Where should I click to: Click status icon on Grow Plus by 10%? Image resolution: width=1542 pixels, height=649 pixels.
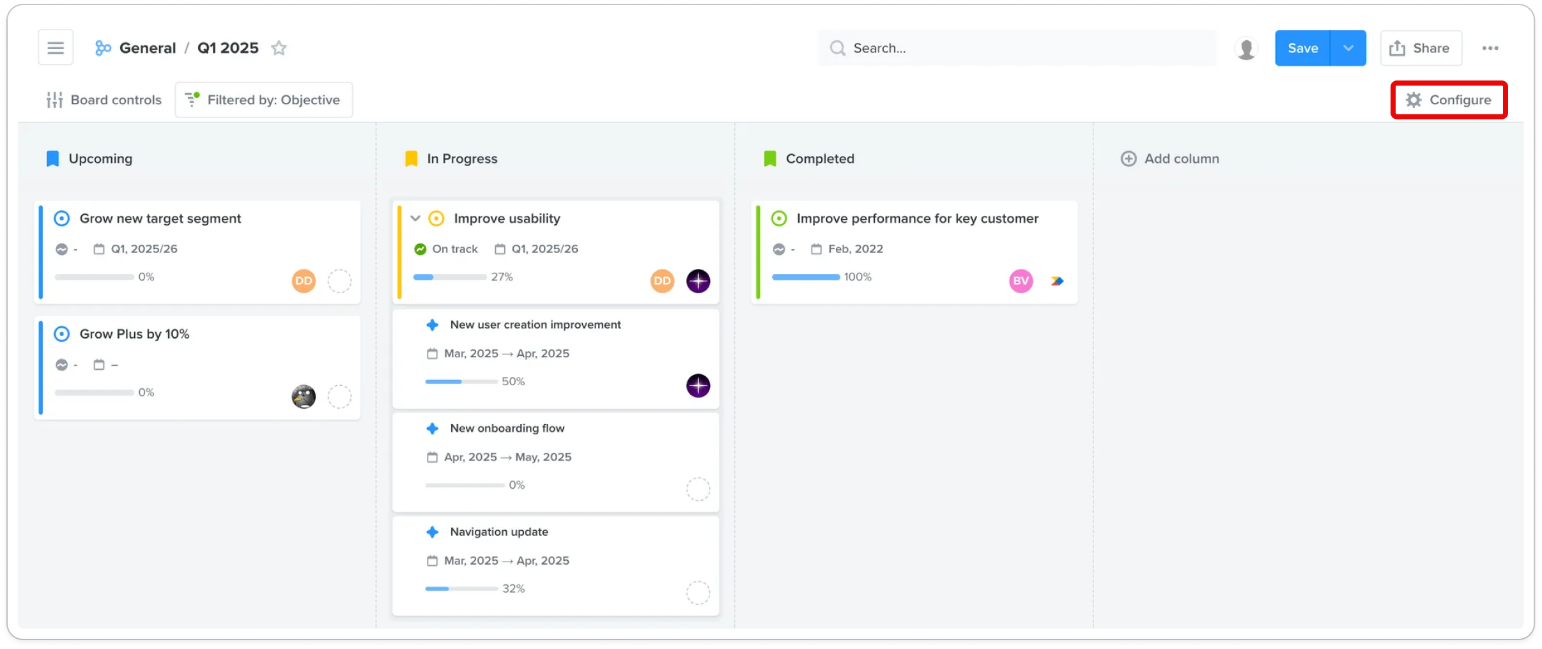click(61, 365)
